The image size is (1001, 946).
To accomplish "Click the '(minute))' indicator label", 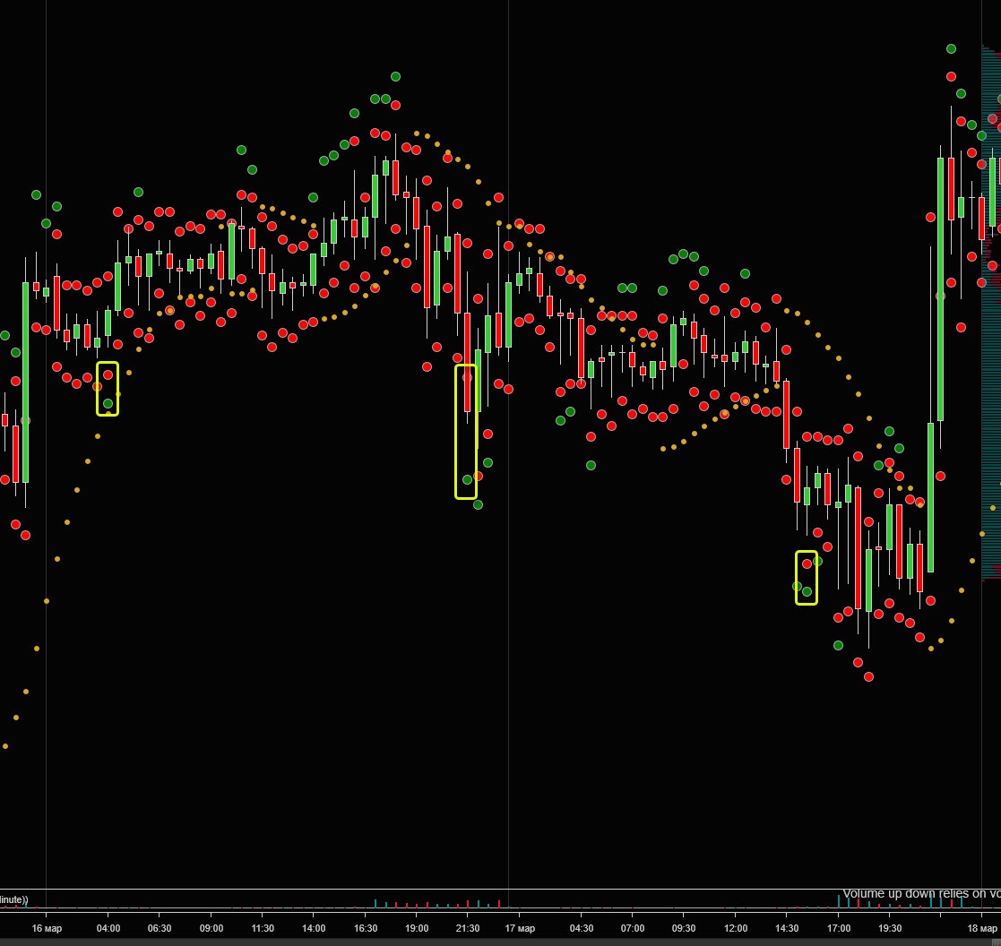I will (x=13, y=900).
